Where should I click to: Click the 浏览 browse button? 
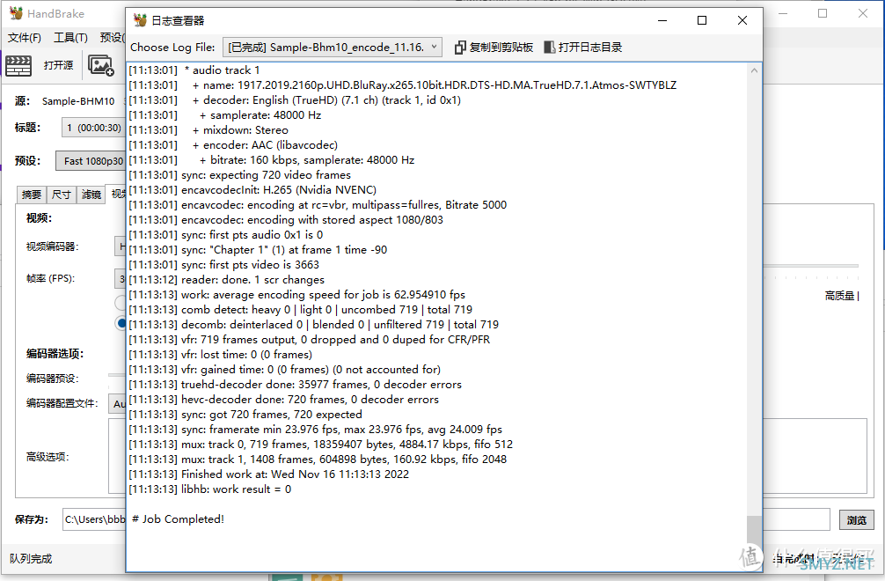856,520
